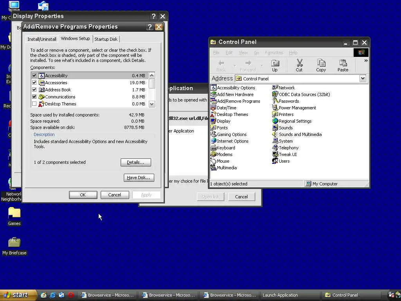Viewport: 401px width, 301px height.
Task: Click the Up folder toolbar icon
Action: point(275,65)
